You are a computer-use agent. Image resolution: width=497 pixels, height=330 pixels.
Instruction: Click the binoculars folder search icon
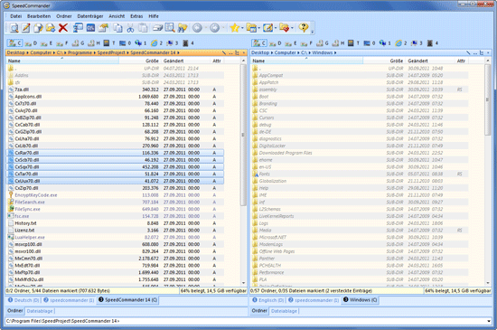tap(183, 28)
